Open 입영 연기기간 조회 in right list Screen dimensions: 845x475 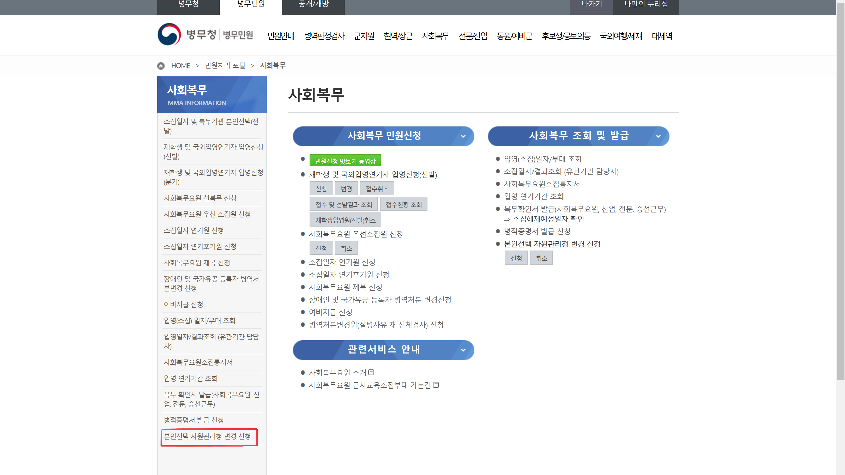(x=534, y=196)
